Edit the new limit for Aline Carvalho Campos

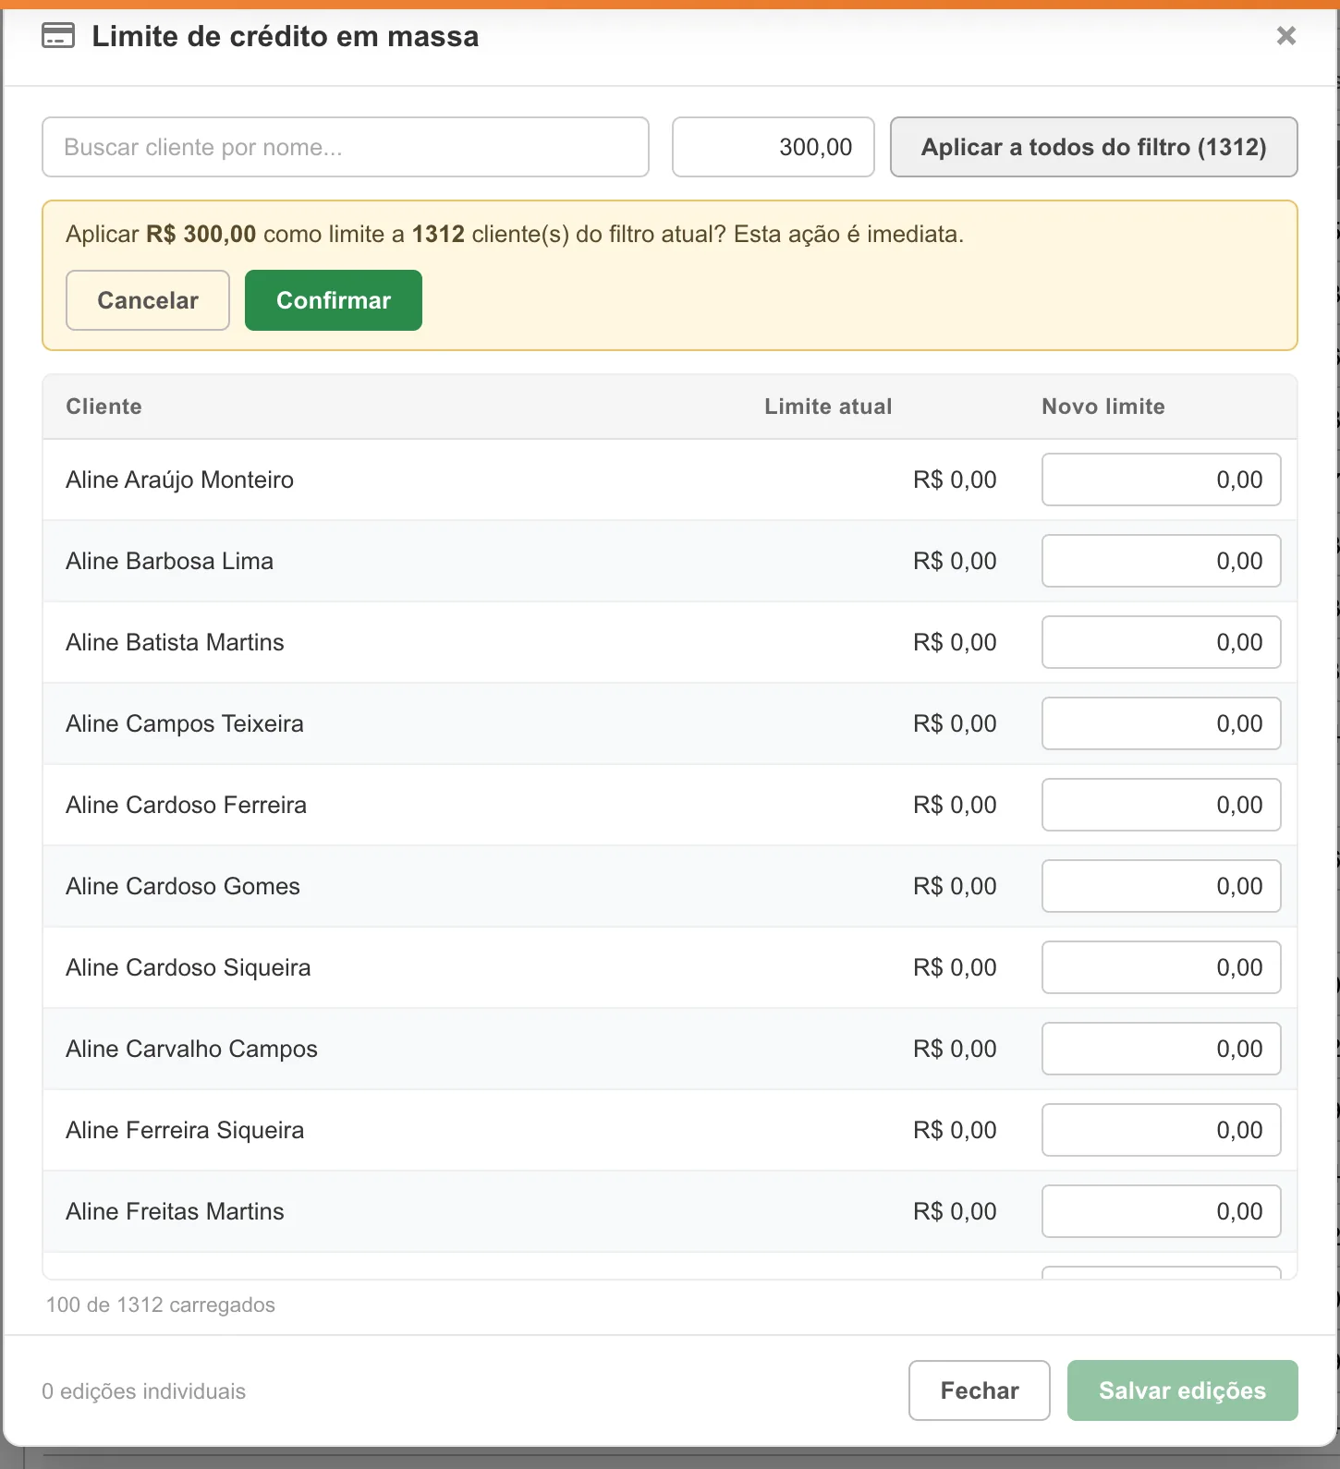1162,1049
